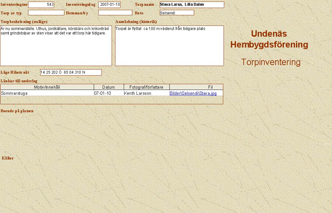Image resolution: width=332 pixels, height=213 pixels.
Task: Open the Bilder\Selsendi\Stava.jpg file link
Action: 193,93
